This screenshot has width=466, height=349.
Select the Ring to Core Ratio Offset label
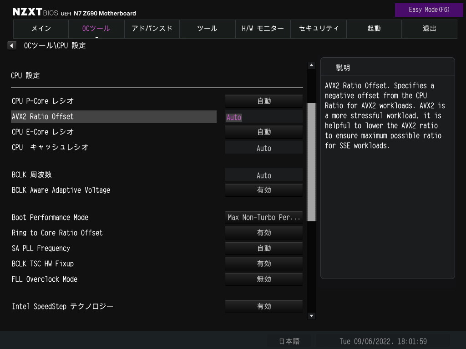tap(57, 233)
